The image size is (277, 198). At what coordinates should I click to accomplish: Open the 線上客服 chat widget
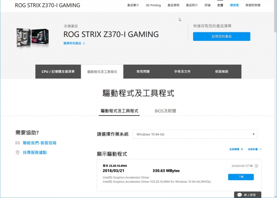247,195
